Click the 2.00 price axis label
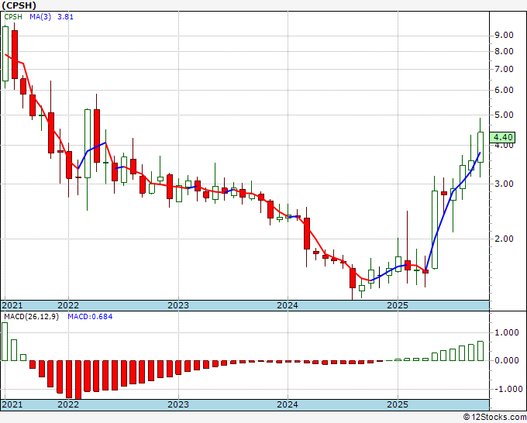This screenshot has height=423, width=527. tap(504, 239)
